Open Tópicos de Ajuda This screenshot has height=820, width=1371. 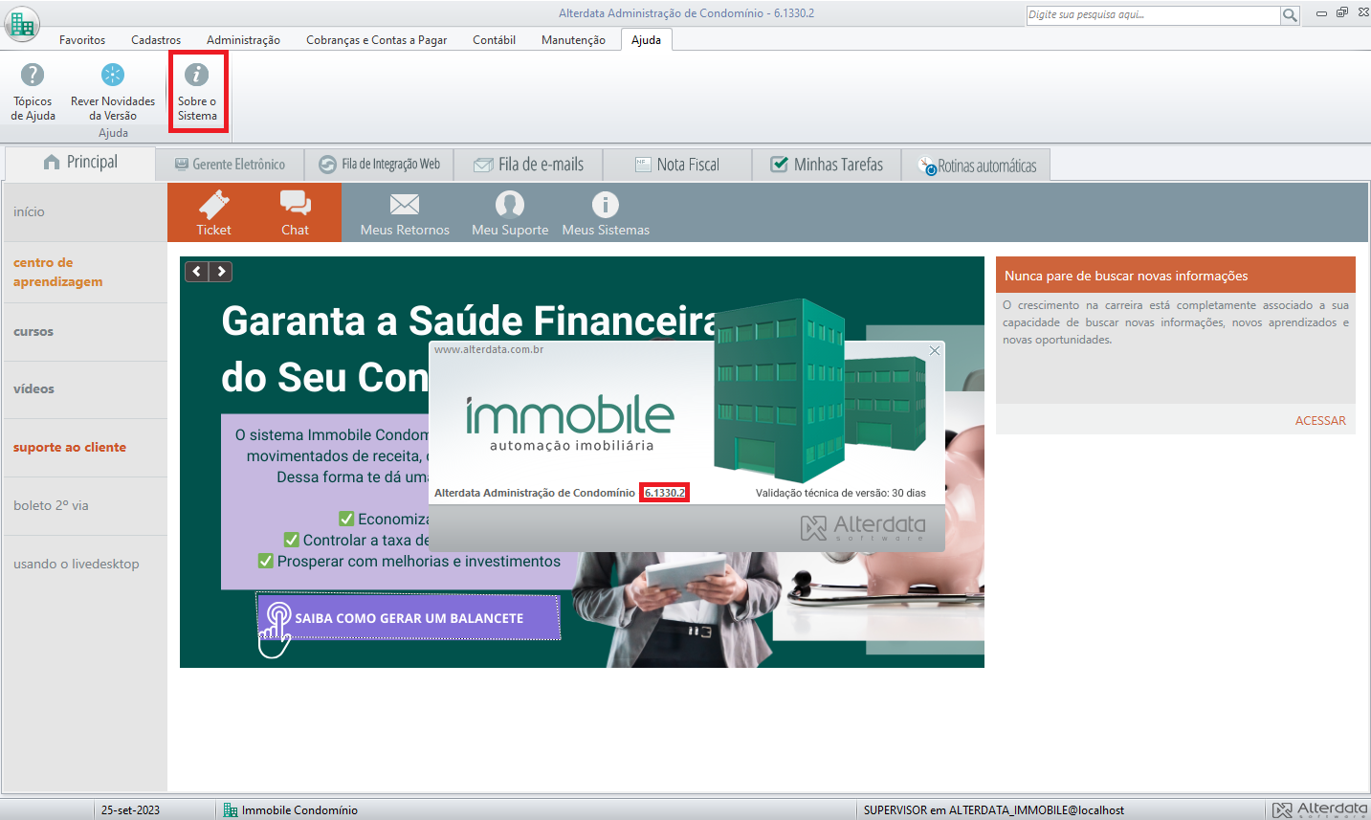(33, 93)
